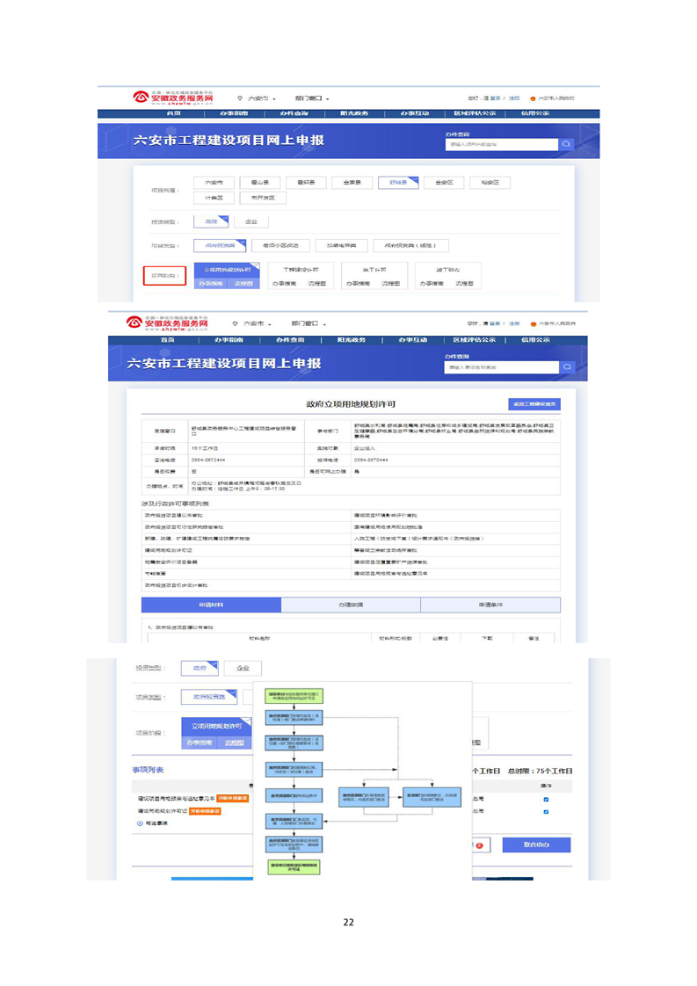Expand the 可选事项 section in the item list
Viewport: 697px width, 986px height.
153,823
